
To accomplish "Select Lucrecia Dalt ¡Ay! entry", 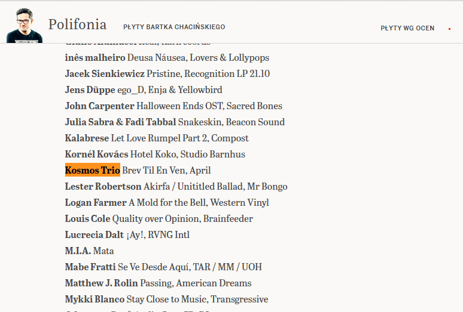I will [127, 235].
